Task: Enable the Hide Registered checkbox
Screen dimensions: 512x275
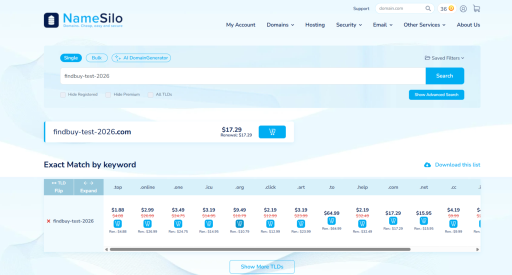Action: (x=62, y=94)
